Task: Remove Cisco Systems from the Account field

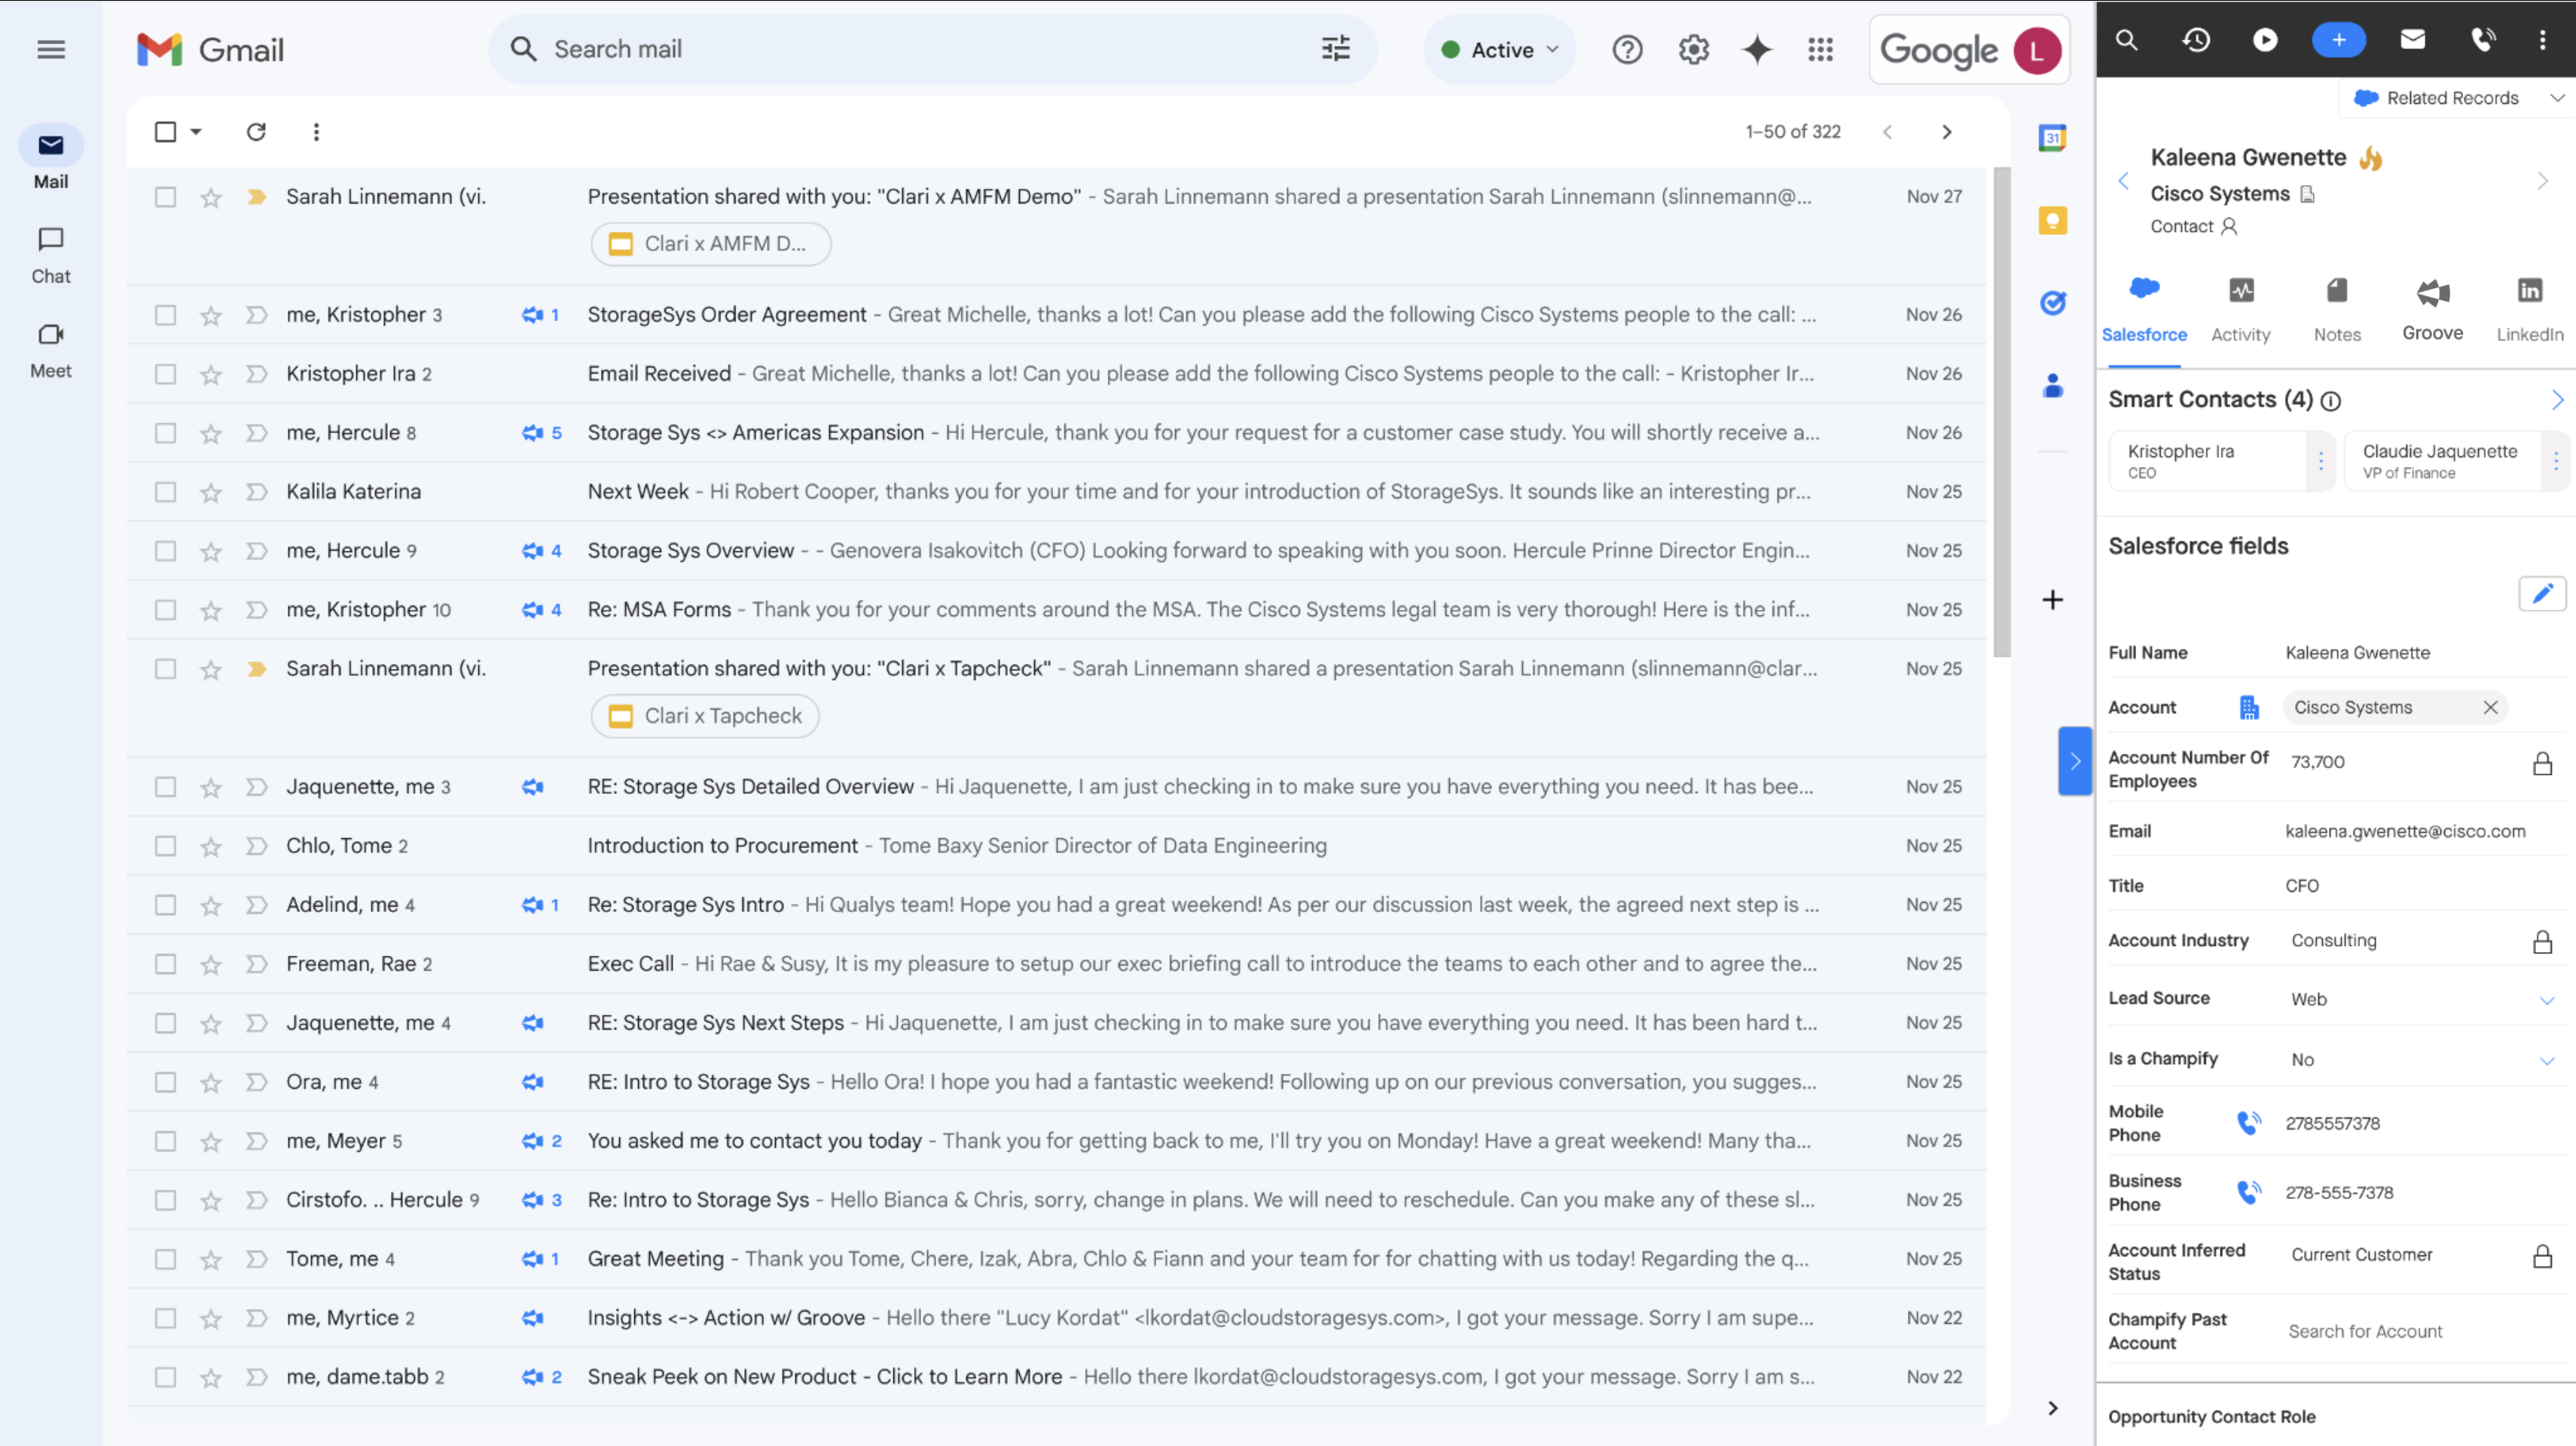Action: (x=2490, y=707)
